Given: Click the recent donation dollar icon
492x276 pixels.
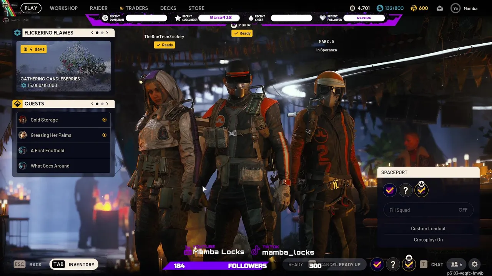Looking at the screenshot, I should [105, 18].
